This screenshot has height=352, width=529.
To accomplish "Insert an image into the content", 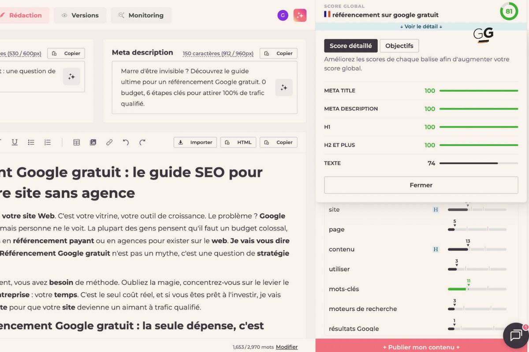I will [x=93, y=142].
